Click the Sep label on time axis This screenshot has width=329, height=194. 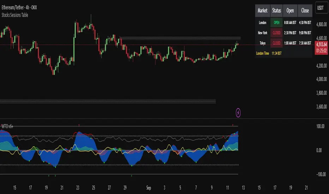[x=149, y=188]
